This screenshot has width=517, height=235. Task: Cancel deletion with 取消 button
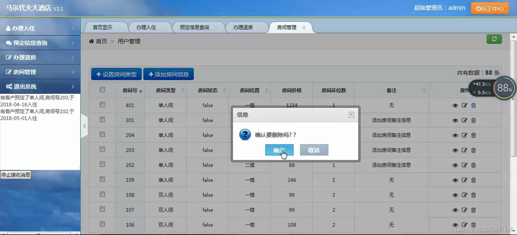tap(314, 150)
